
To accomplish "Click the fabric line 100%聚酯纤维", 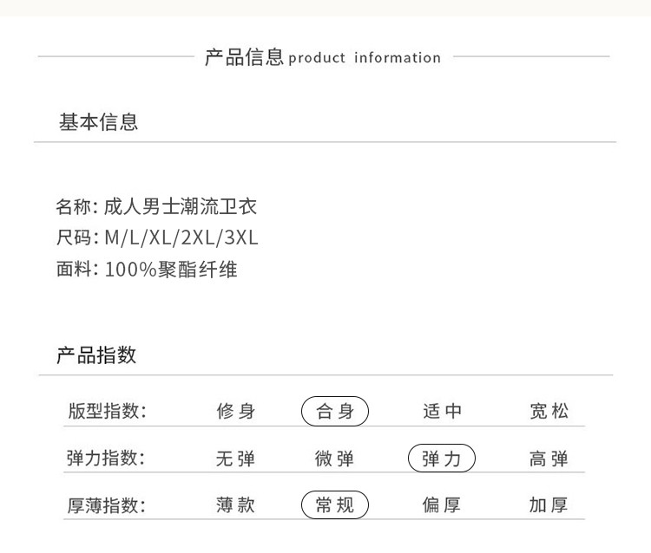I will [147, 270].
